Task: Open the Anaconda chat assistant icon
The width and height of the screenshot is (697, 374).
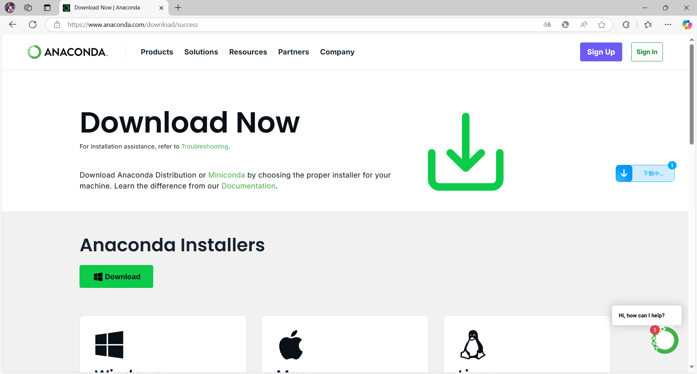Action: pos(665,340)
